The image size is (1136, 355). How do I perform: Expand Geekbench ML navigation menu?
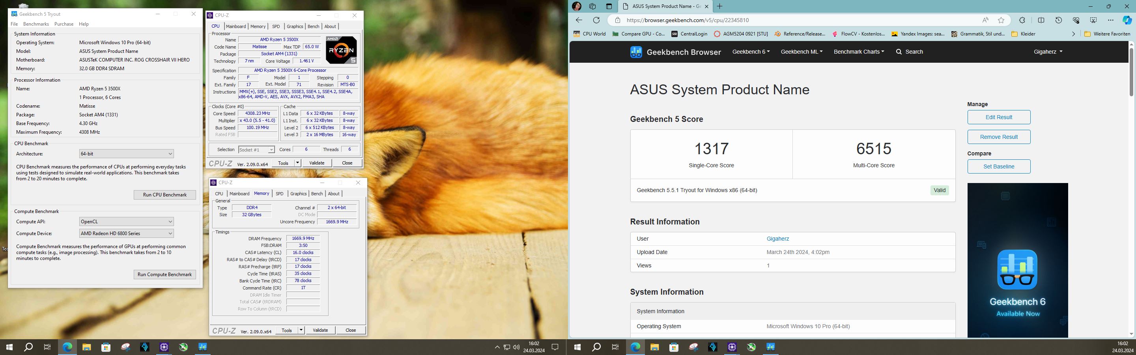pos(801,52)
